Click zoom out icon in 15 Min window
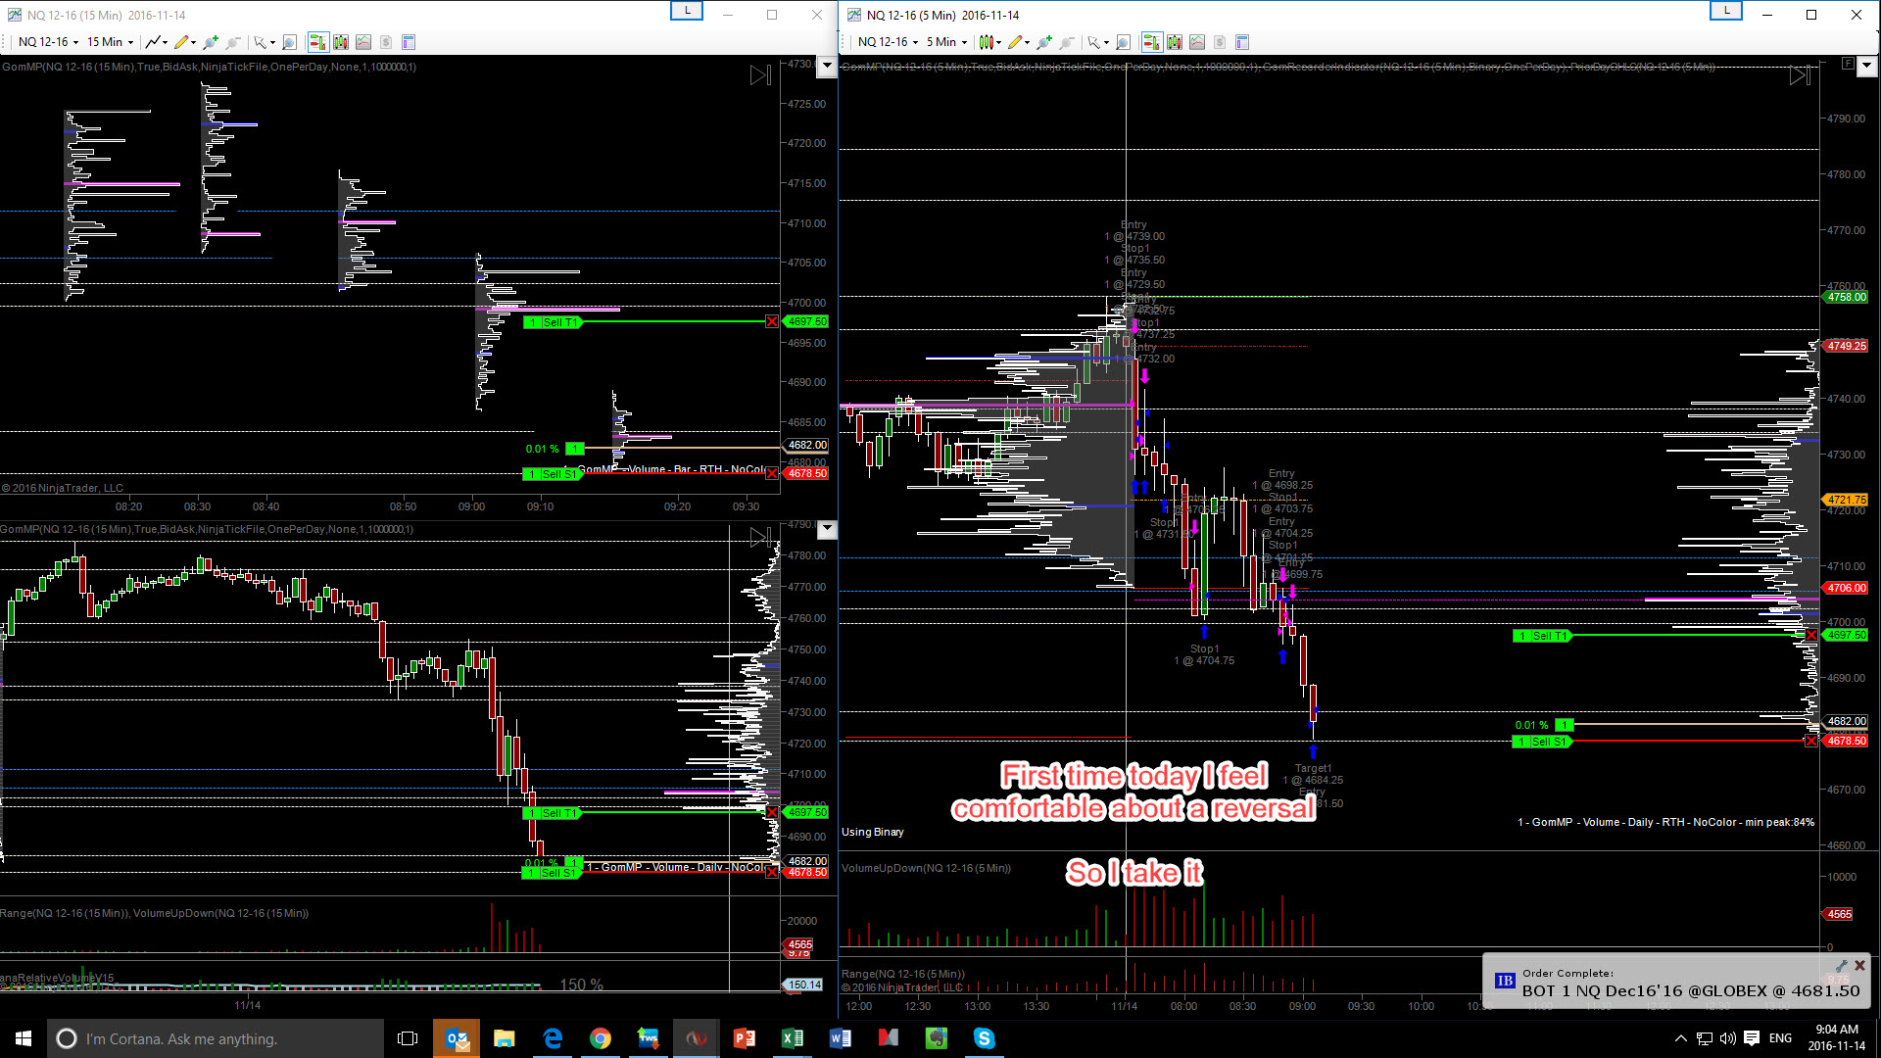The width and height of the screenshot is (1881, 1058). point(233,42)
